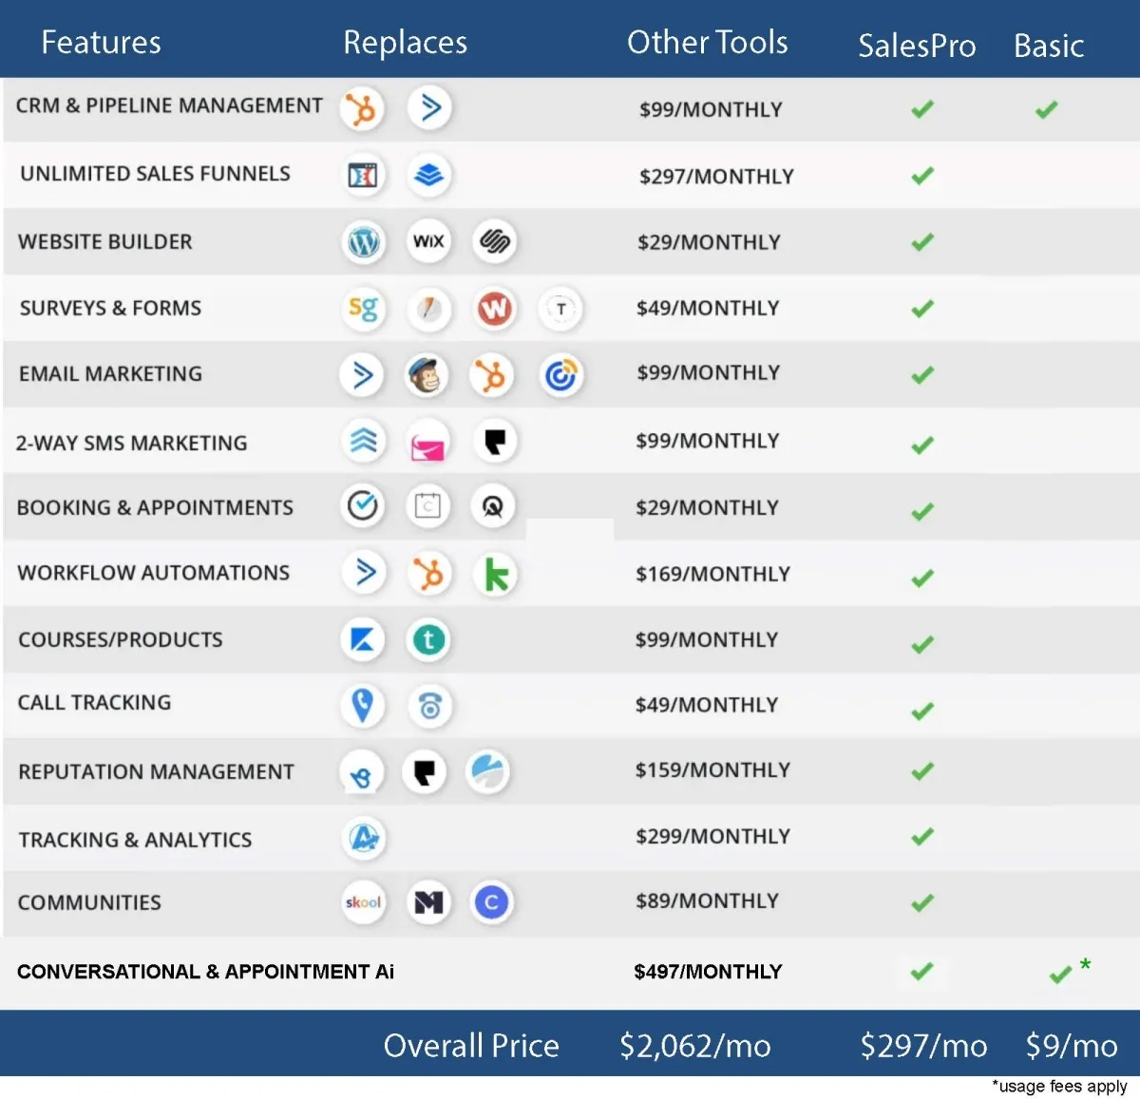Click the black speech logo in the Reputation row
The width and height of the screenshot is (1140, 1099).
(x=425, y=772)
